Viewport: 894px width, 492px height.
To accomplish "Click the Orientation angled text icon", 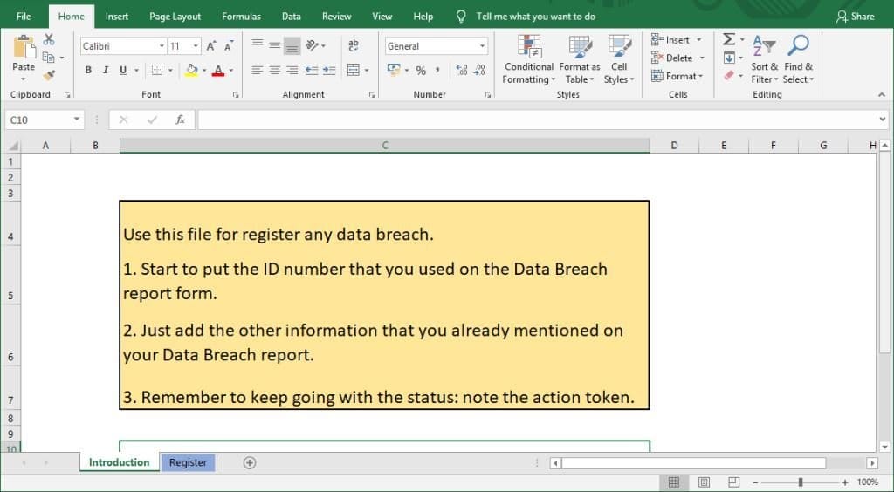I will pyautogui.click(x=313, y=45).
